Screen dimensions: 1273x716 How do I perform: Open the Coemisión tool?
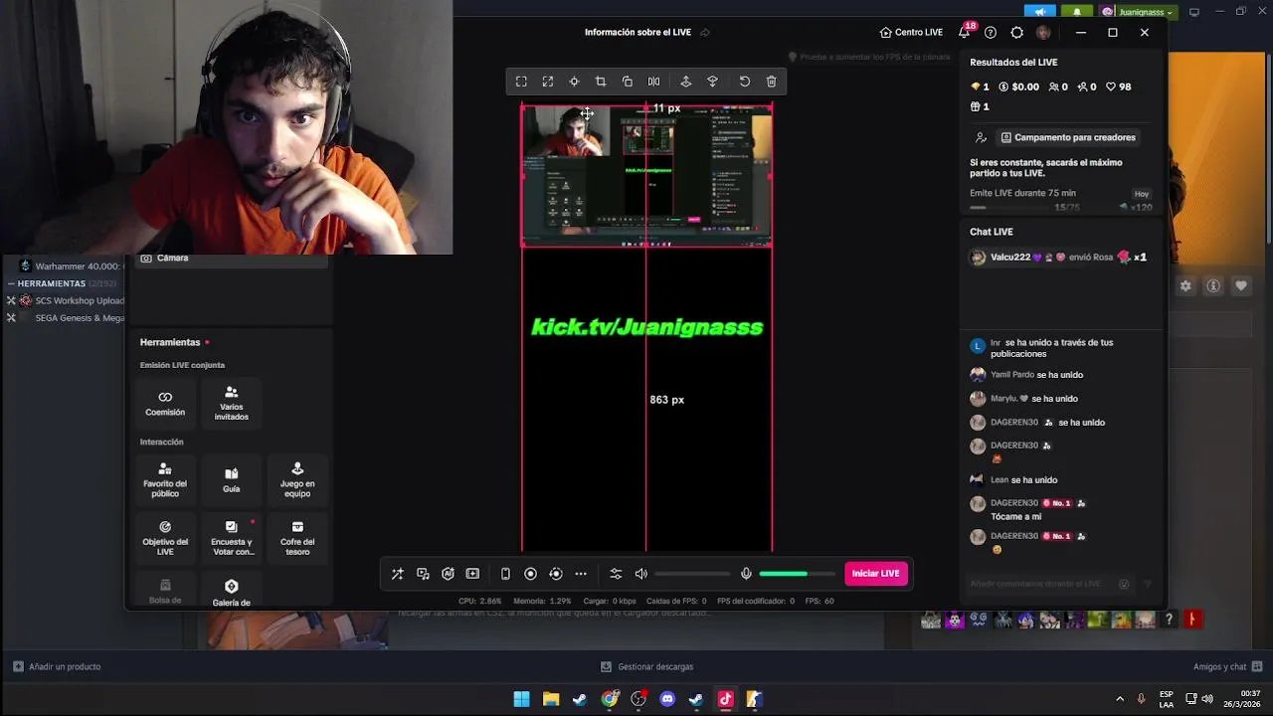[x=165, y=403]
